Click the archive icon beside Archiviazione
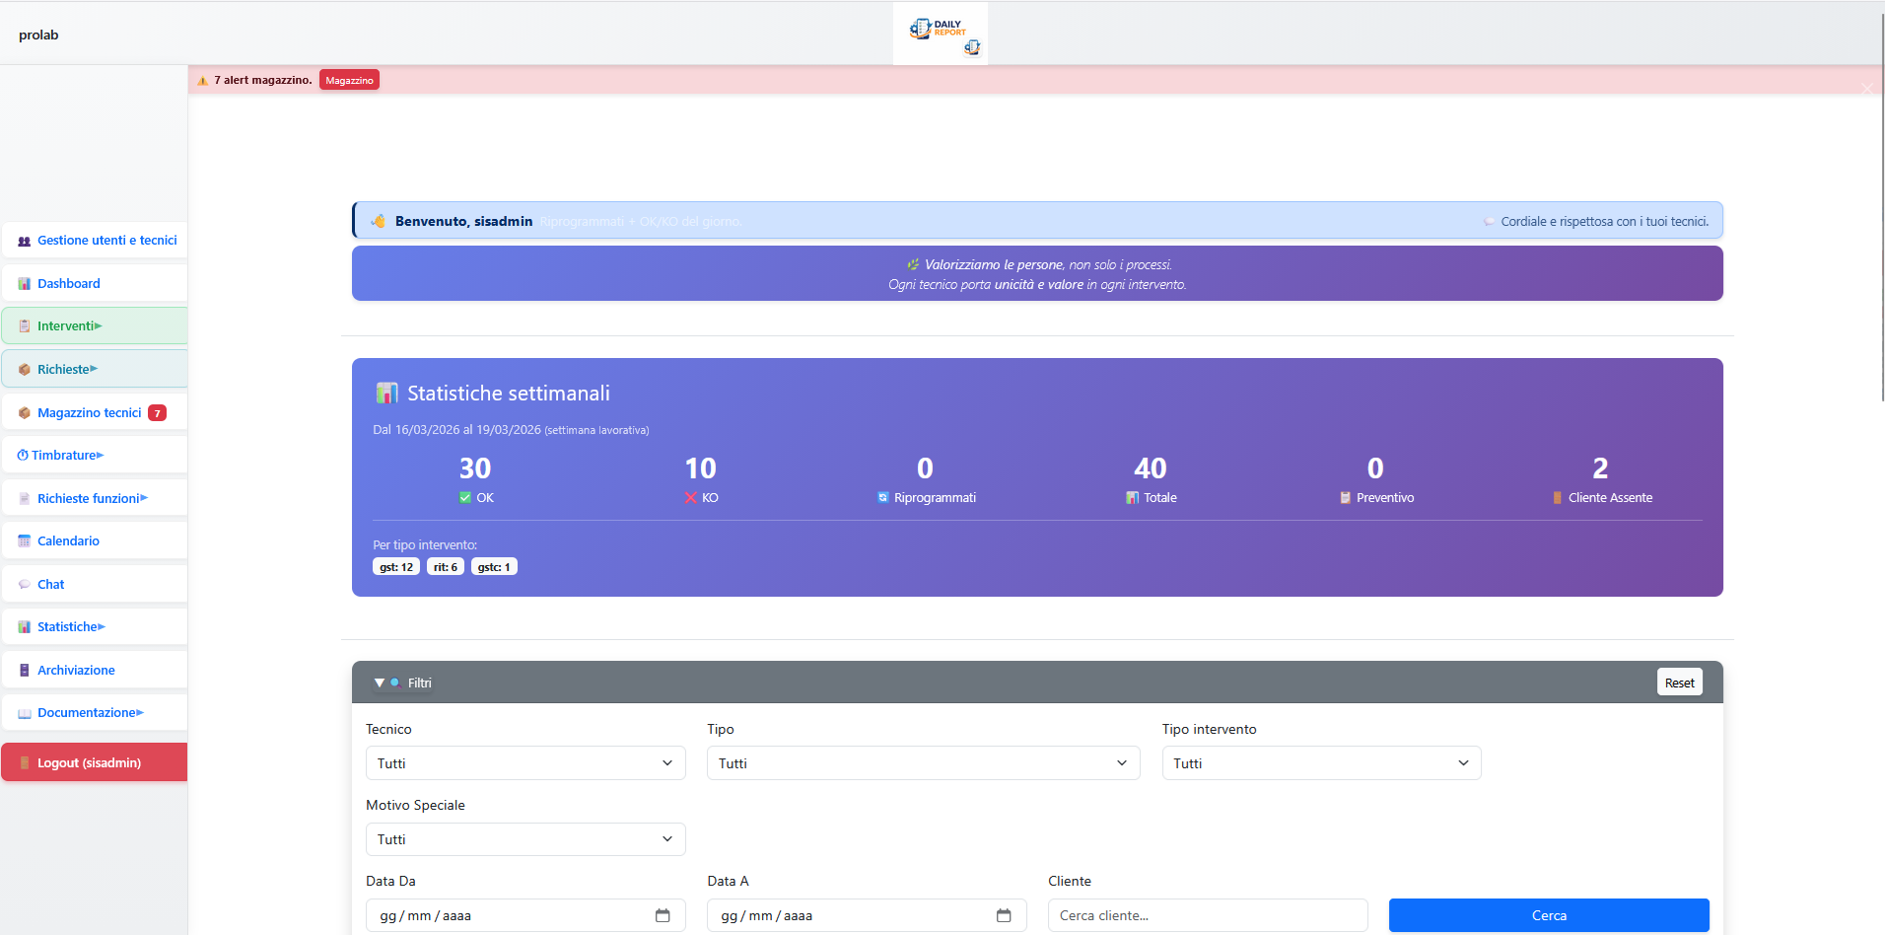The width and height of the screenshot is (1885, 935). [25, 671]
